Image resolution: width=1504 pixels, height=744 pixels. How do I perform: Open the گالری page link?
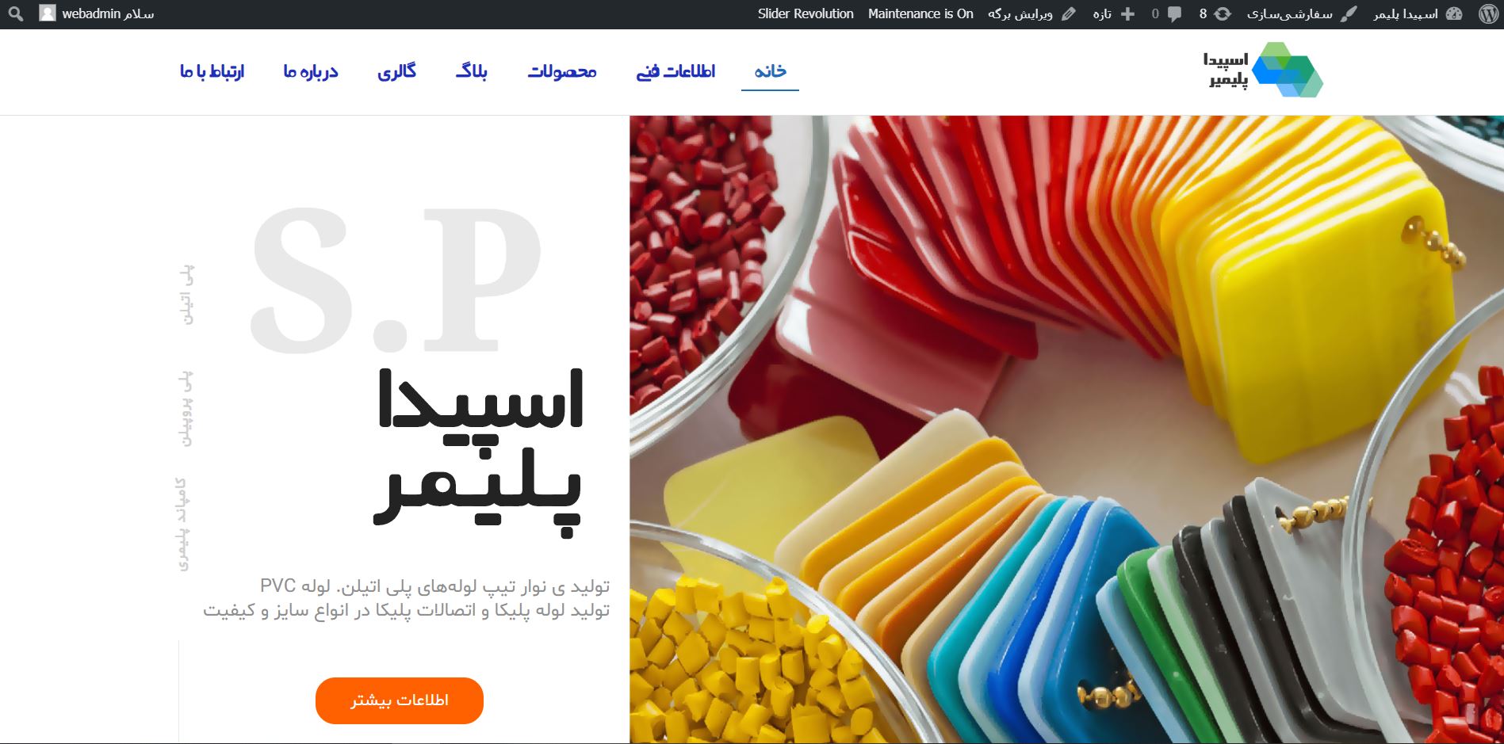point(396,71)
